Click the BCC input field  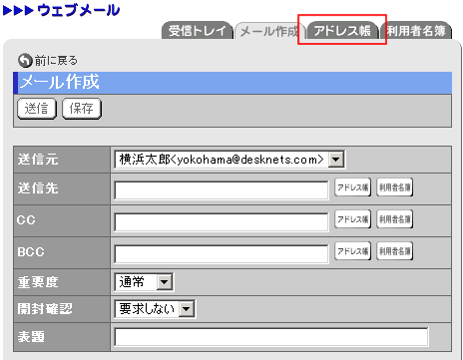(x=222, y=254)
